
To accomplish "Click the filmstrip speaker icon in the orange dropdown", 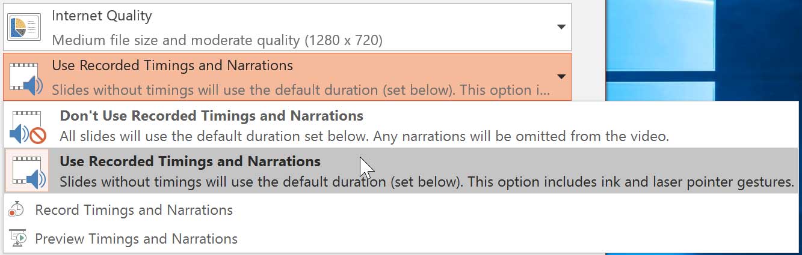I will [x=26, y=77].
